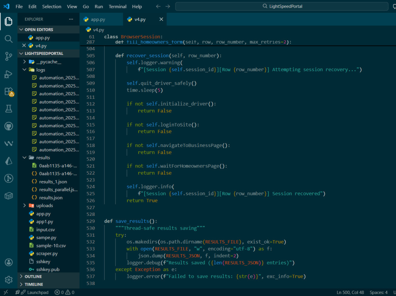This screenshot has width=396, height=296.
Task: Open sampe.py file
Action: click(48, 238)
